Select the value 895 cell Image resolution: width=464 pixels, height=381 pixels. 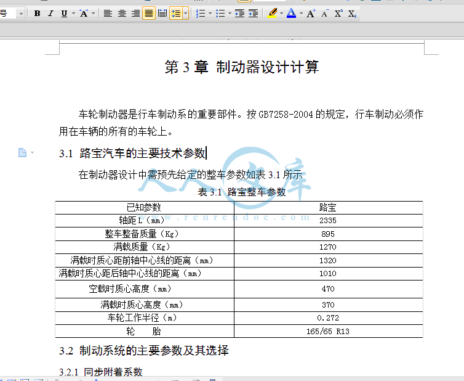(328, 234)
